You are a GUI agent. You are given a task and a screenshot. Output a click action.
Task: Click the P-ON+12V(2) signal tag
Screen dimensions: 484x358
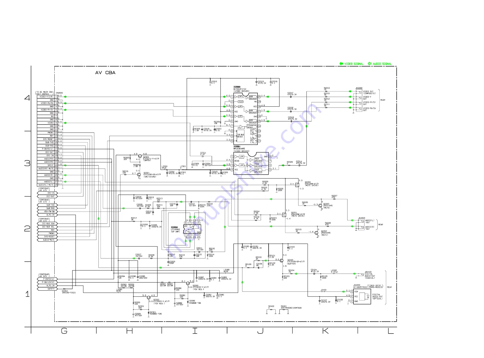[47, 282]
